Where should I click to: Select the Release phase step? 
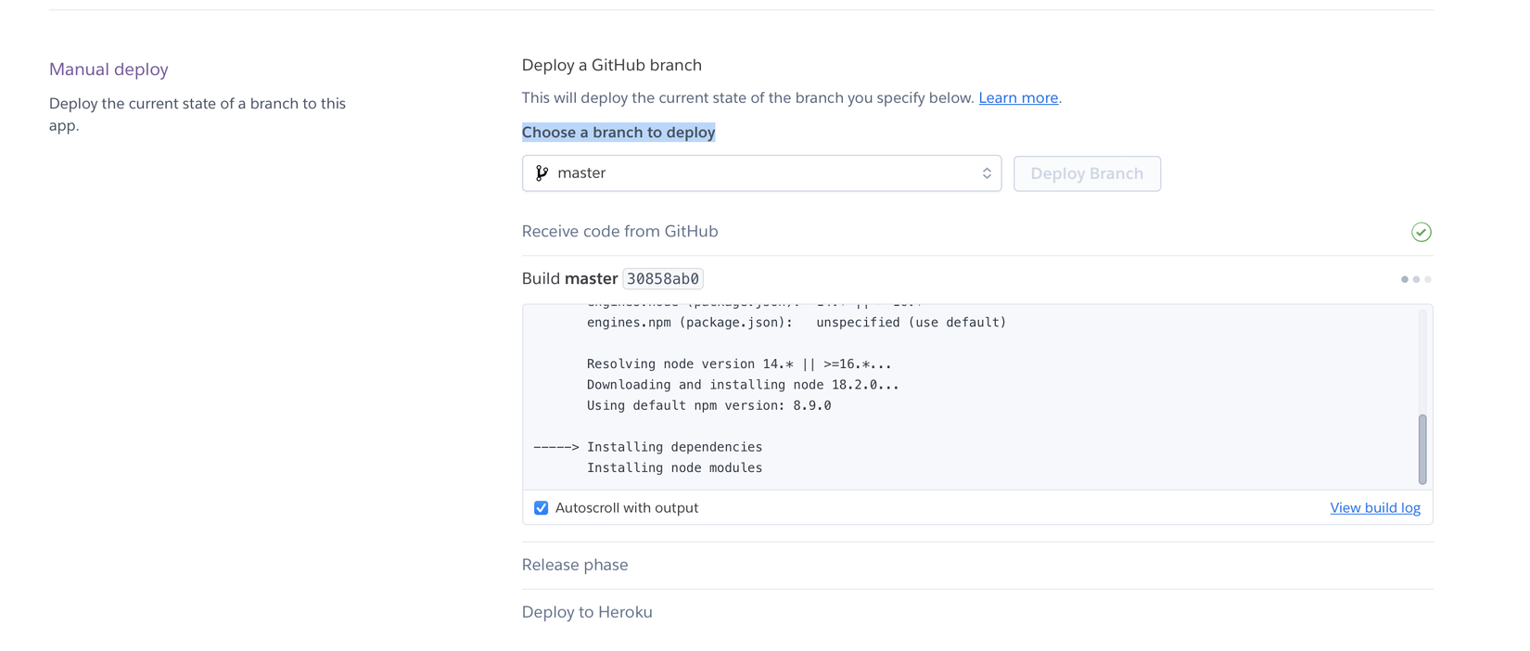[575, 565]
